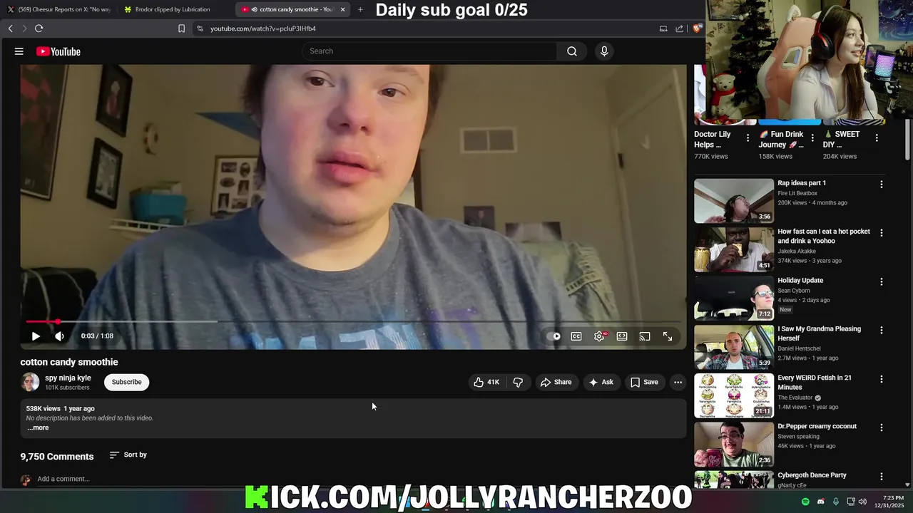Open options for Every WEIRD Fetish video

point(881,379)
